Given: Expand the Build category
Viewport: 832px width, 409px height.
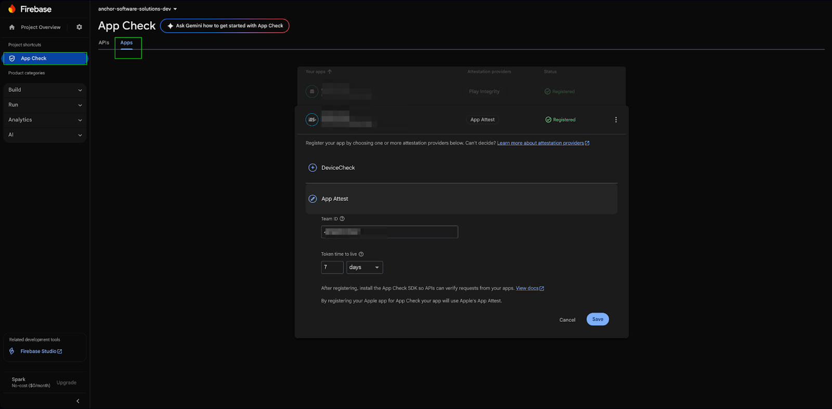Looking at the screenshot, I should (45, 90).
